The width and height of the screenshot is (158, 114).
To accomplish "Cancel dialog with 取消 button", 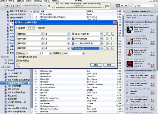I will 109,65.
